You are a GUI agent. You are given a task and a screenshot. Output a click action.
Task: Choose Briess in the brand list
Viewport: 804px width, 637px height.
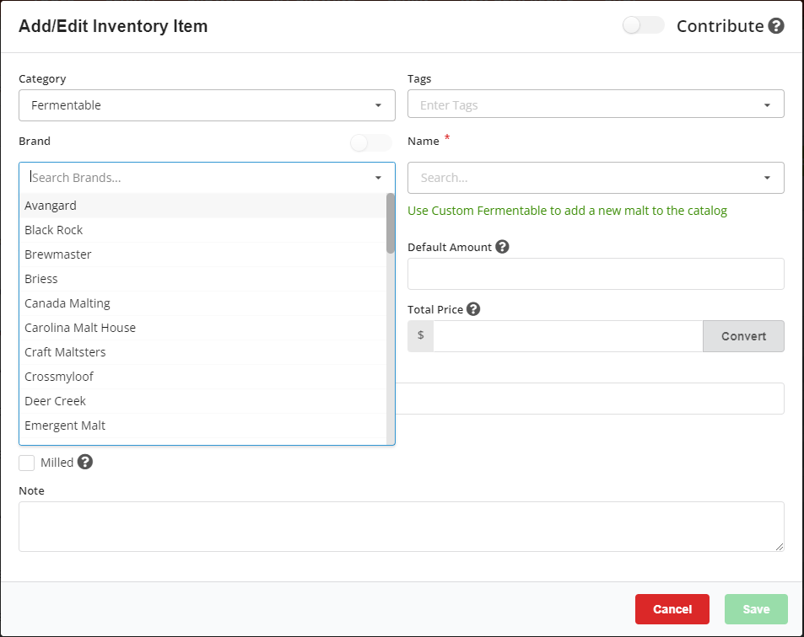(41, 279)
